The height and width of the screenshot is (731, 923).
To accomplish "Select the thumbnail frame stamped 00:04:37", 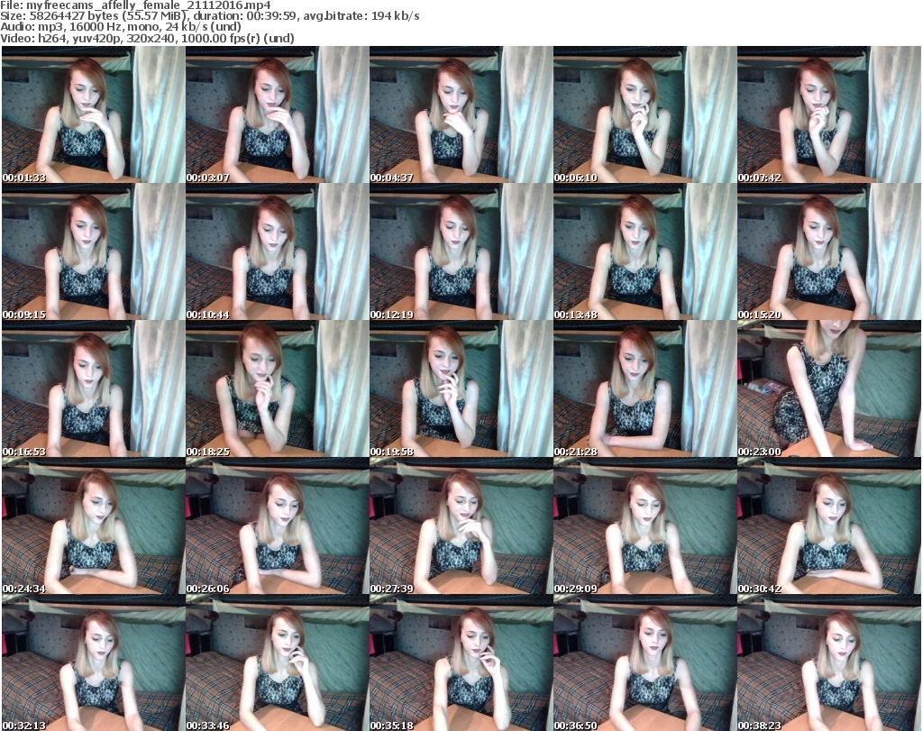I will [x=461, y=114].
